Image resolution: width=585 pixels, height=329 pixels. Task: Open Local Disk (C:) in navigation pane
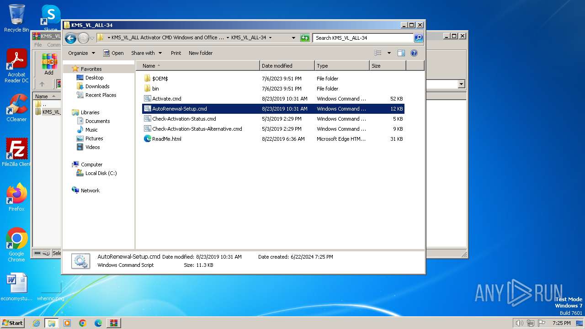coord(101,173)
